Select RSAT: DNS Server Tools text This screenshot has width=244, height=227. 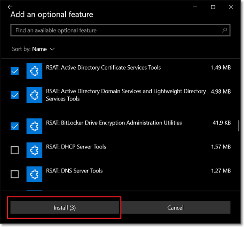tap(74, 171)
